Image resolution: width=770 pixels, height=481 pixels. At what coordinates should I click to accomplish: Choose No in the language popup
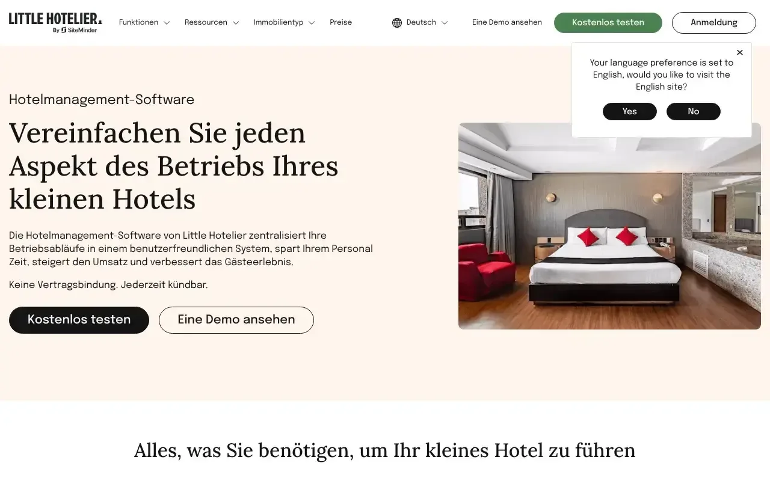694,111
